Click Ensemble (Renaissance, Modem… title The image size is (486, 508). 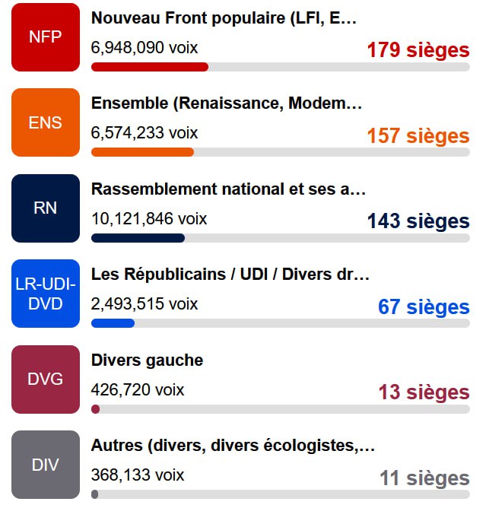[227, 103]
